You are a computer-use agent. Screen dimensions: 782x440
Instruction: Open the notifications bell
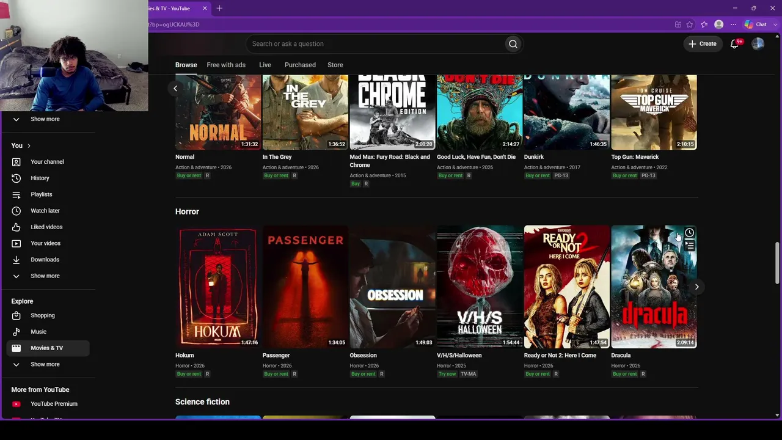[735, 44]
